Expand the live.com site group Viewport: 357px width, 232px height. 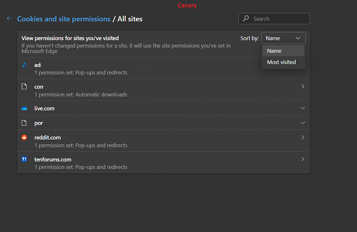[303, 108]
